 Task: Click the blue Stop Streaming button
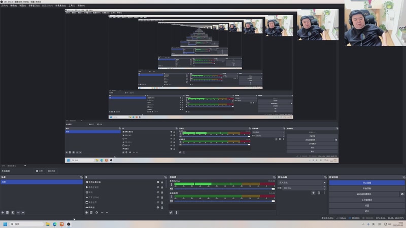366,183
